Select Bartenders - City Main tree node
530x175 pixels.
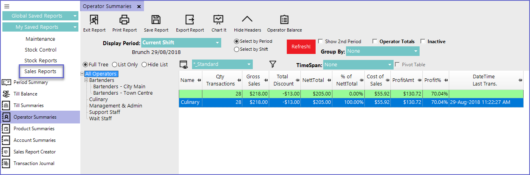pyautogui.click(x=119, y=86)
